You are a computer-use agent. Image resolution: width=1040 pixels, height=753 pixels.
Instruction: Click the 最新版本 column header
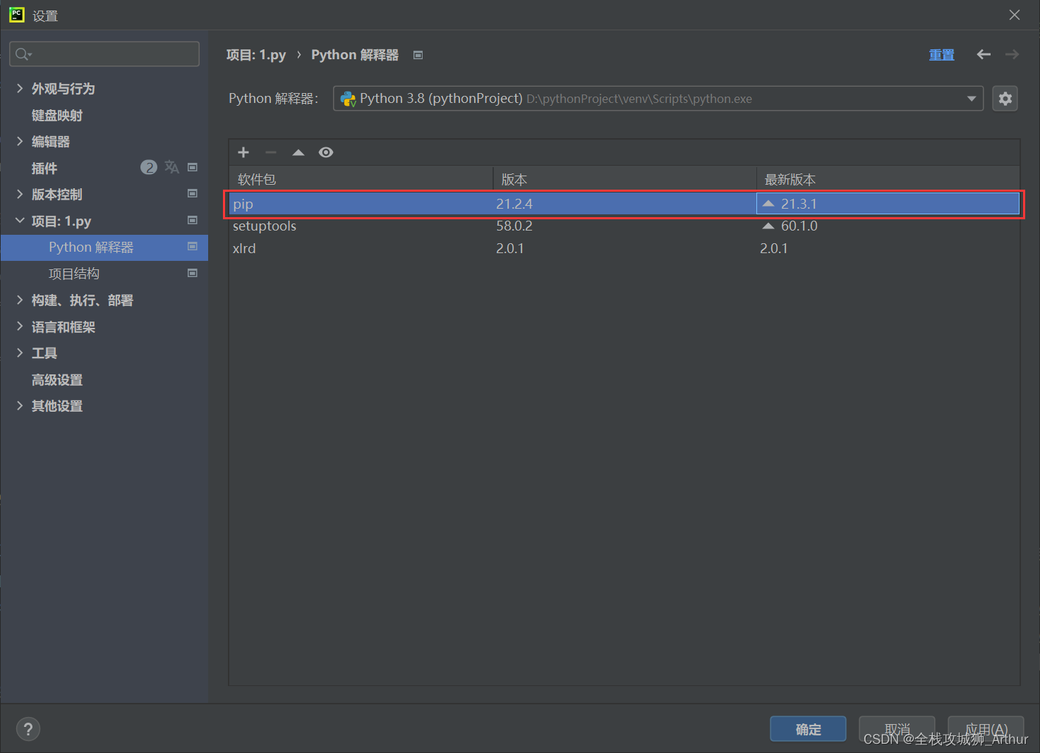888,179
